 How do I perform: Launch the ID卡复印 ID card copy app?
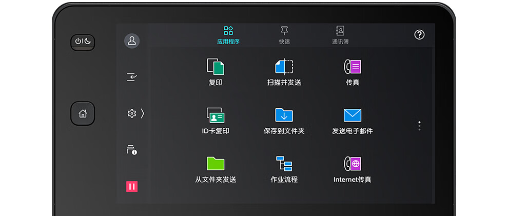[216, 121]
